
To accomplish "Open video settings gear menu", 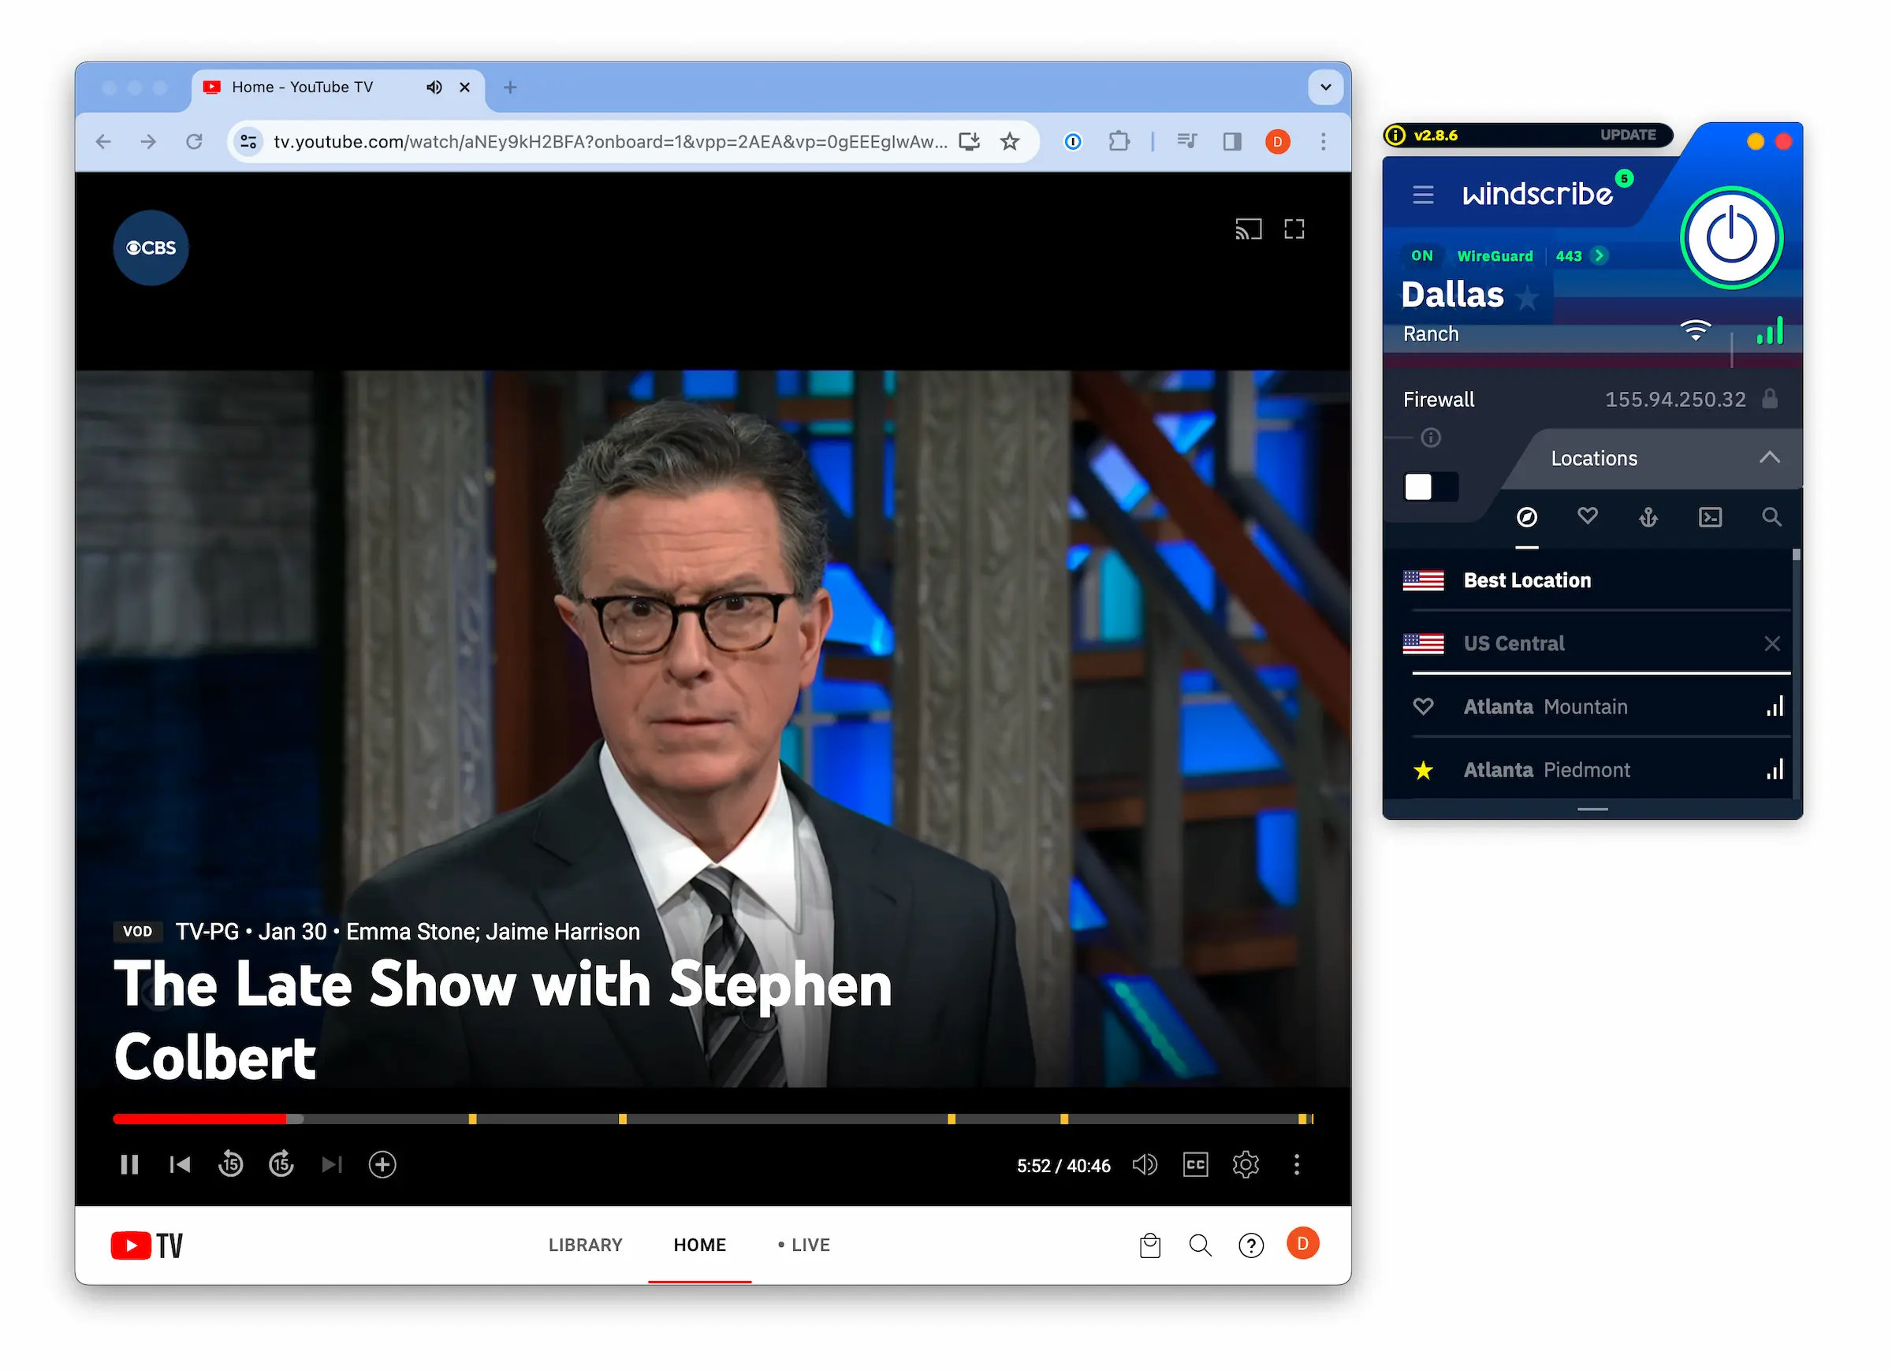I will click(x=1246, y=1164).
